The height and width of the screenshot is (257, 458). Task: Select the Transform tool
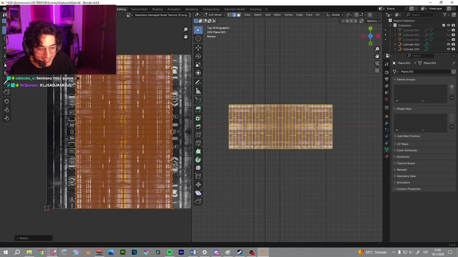[x=198, y=73]
